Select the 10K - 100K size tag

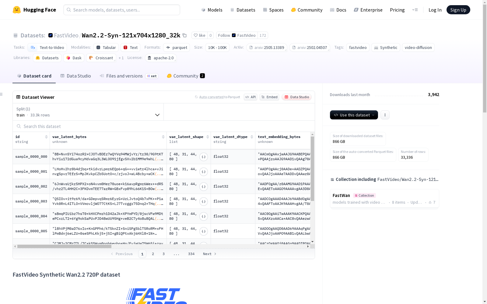click(x=217, y=47)
